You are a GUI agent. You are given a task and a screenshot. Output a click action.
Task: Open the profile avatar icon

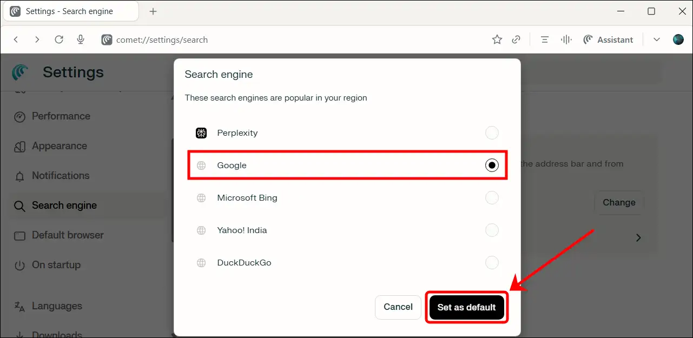pyautogui.click(x=678, y=39)
